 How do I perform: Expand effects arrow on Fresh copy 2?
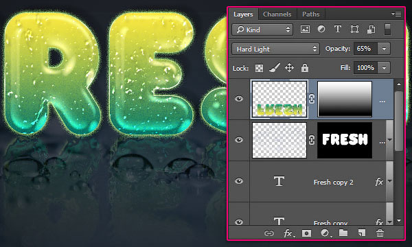pos(390,181)
